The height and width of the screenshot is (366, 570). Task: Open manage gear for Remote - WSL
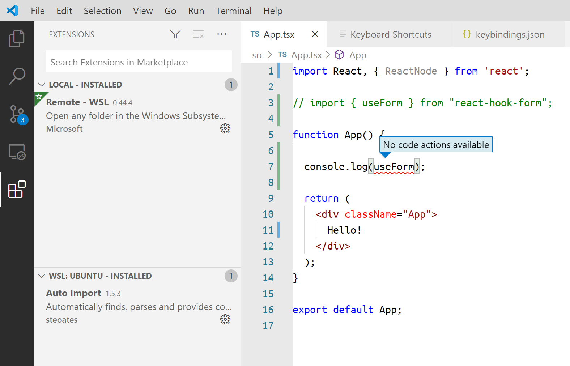coord(225,128)
